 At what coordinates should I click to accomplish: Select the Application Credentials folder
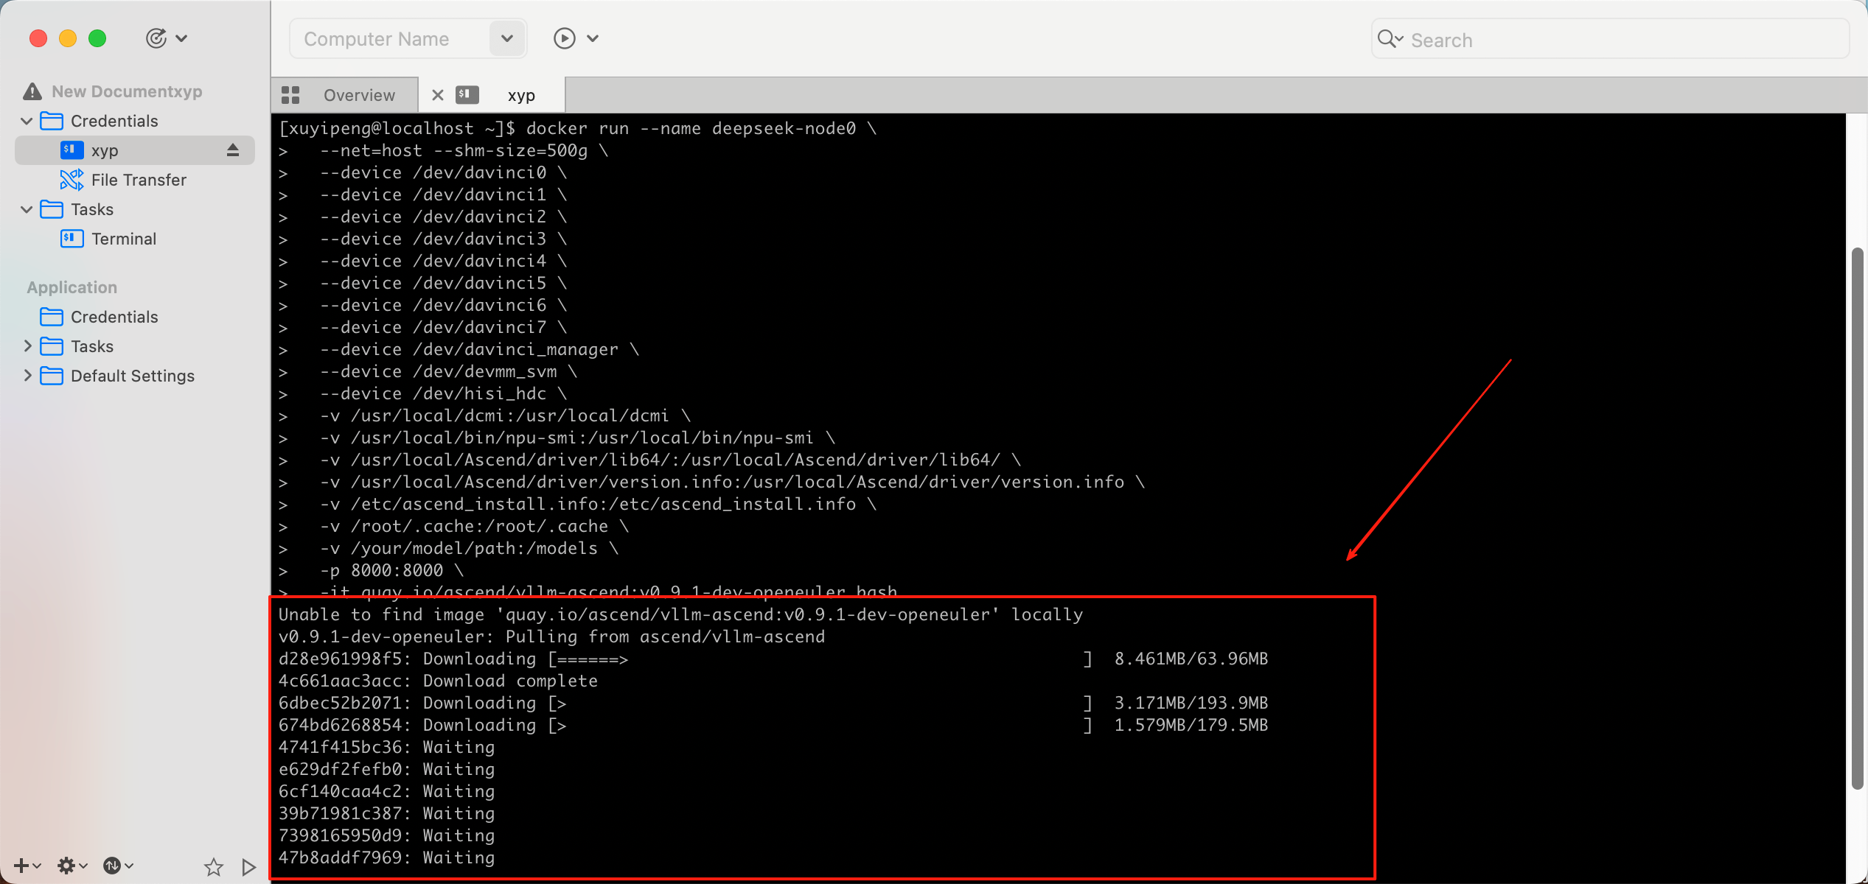tap(114, 317)
